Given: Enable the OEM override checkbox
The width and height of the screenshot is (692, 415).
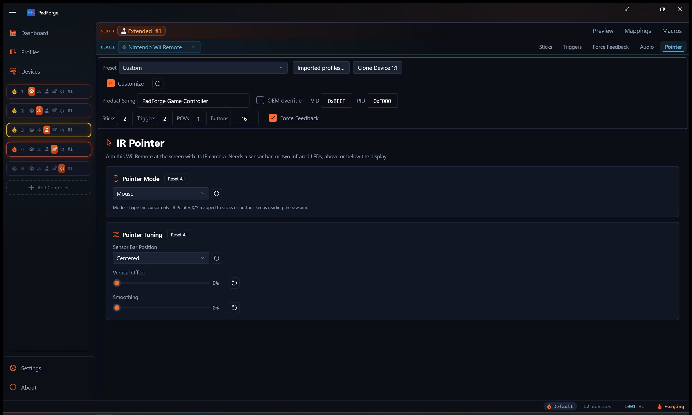Looking at the screenshot, I should pos(260,100).
